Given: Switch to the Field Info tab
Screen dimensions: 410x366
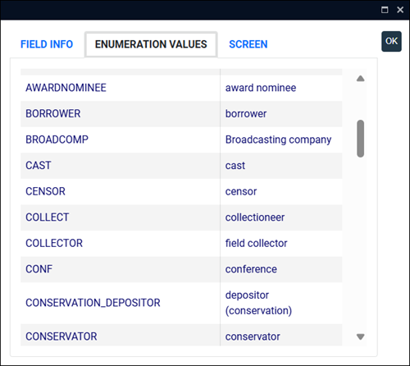Looking at the screenshot, I should pos(47,44).
